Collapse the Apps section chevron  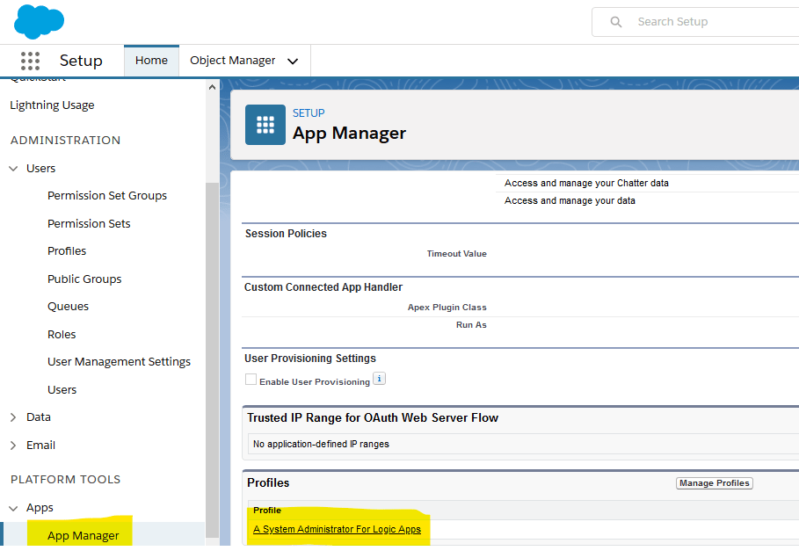coord(13,508)
